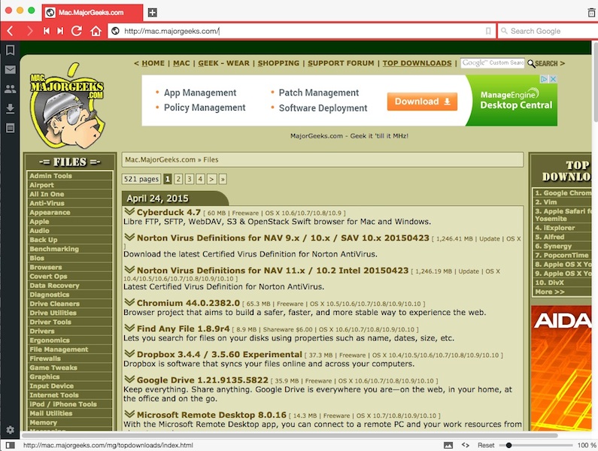598x451 pixels.
Task: Open the Notes panel in the sidebar
Action: (10, 129)
